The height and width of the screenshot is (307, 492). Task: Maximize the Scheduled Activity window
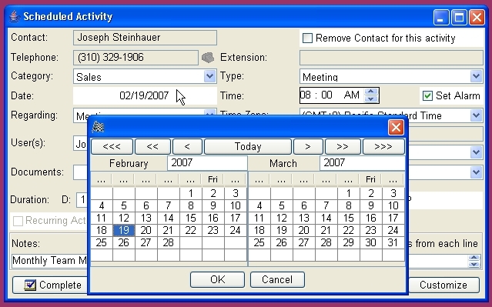tap(459, 17)
